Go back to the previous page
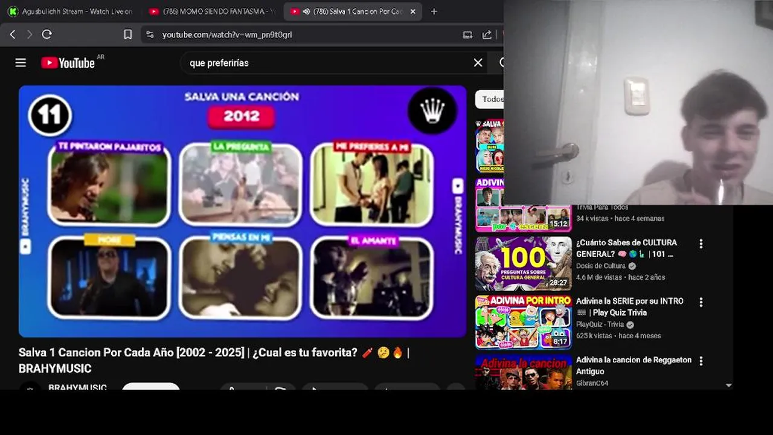Screen dimensions: 773x435 (x=12, y=34)
